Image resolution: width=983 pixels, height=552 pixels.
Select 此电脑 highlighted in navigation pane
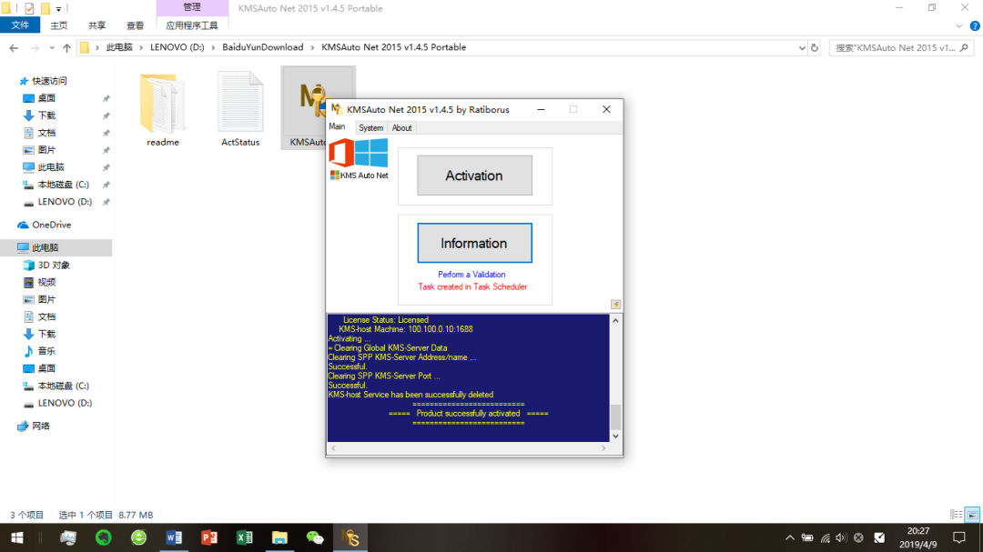(x=56, y=247)
